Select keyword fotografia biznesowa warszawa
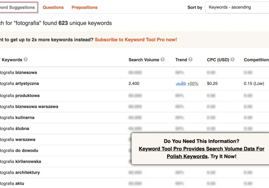 29,107
